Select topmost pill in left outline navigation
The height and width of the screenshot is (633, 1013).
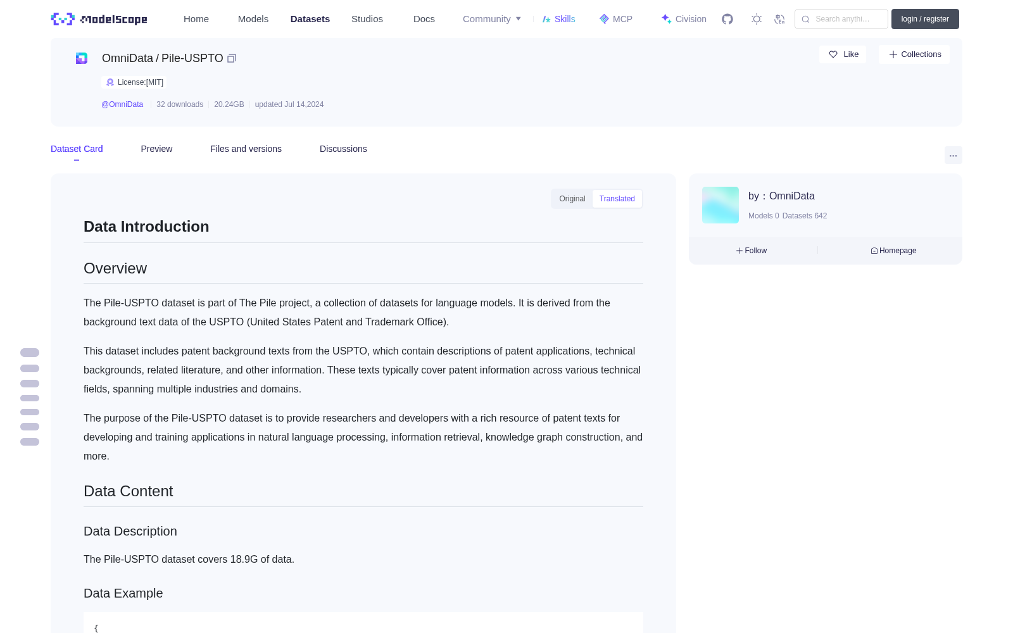pos(30,353)
